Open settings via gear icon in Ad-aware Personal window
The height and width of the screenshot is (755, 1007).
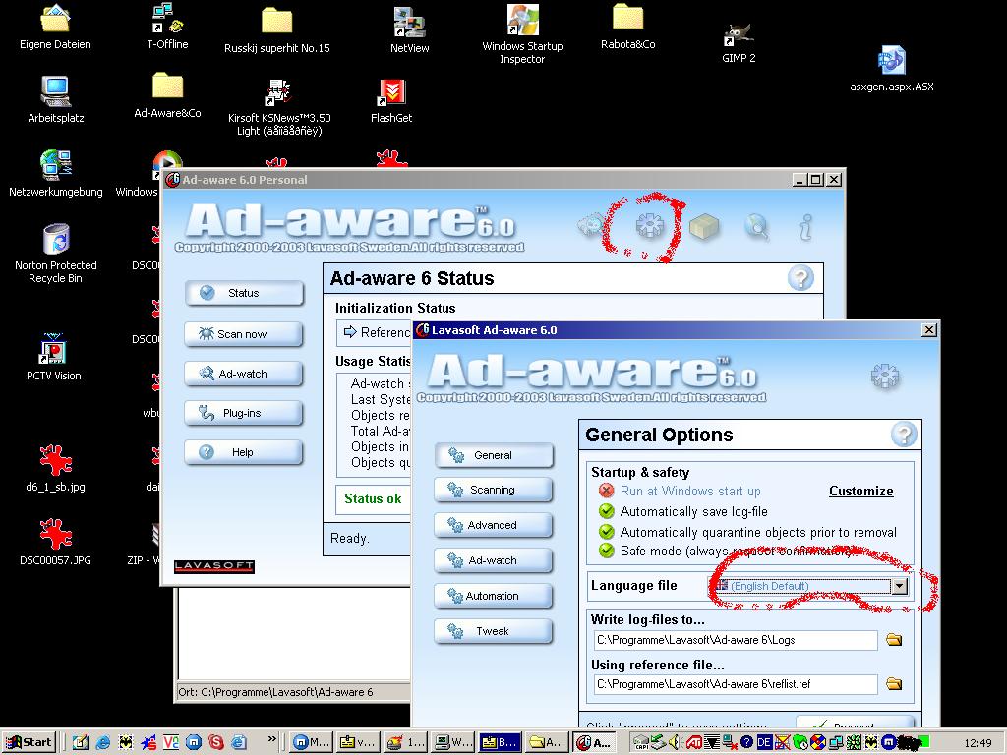(x=649, y=225)
